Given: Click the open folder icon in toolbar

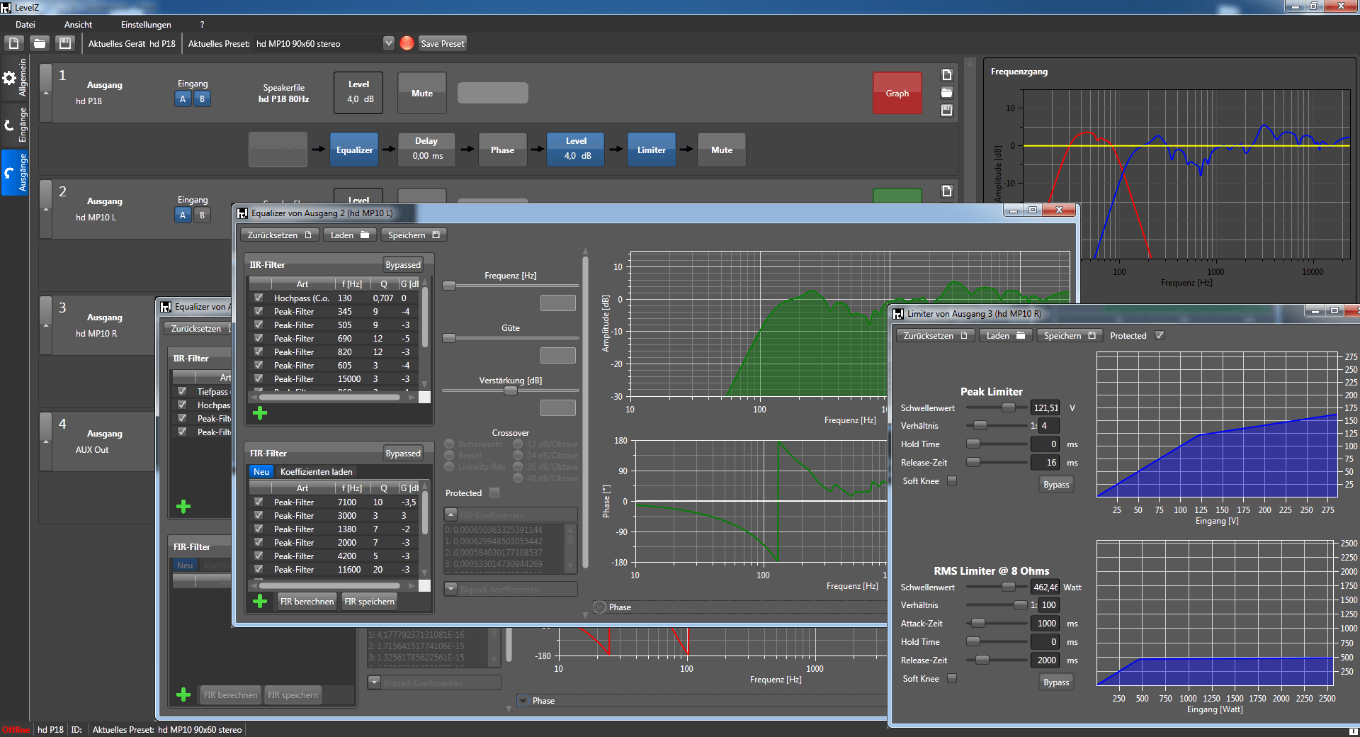Looking at the screenshot, I should tap(40, 43).
